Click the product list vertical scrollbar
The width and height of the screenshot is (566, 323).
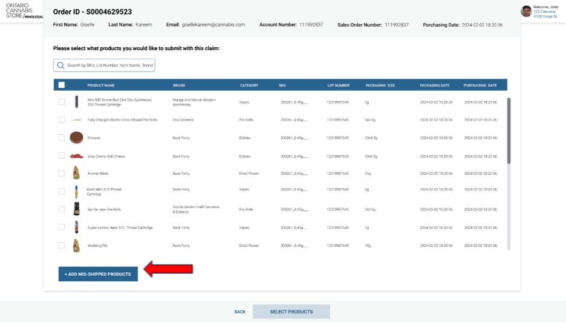pos(509,131)
